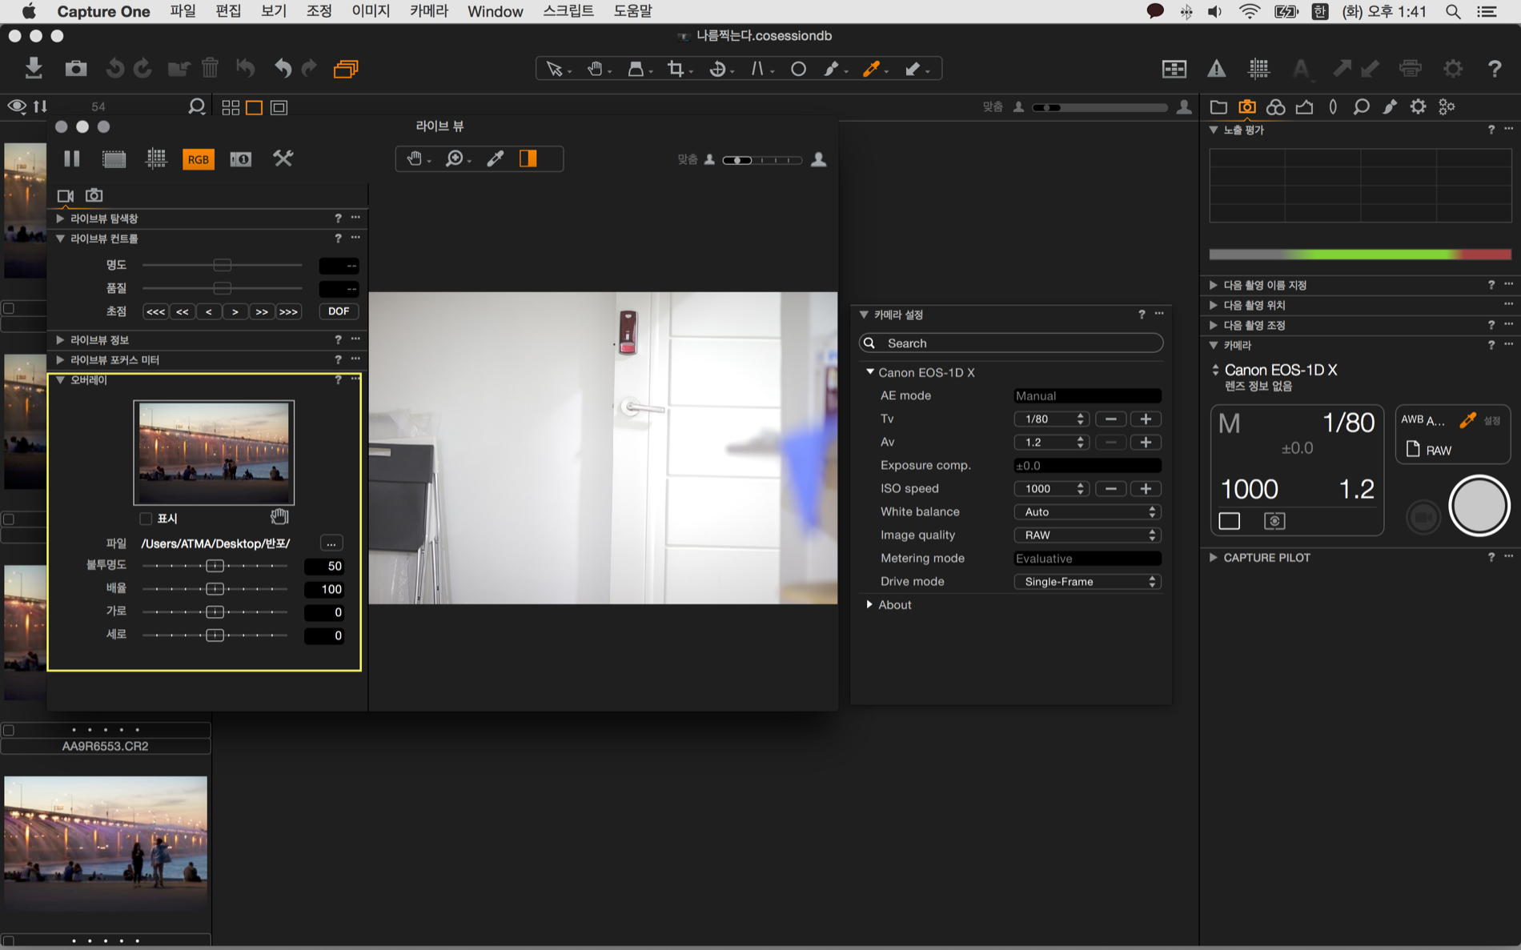Pause the live view feed
The width and height of the screenshot is (1521, 950).
(x=72, y=159)
